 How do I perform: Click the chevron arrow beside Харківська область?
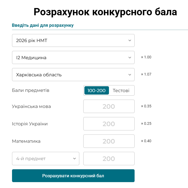[130, 75]
